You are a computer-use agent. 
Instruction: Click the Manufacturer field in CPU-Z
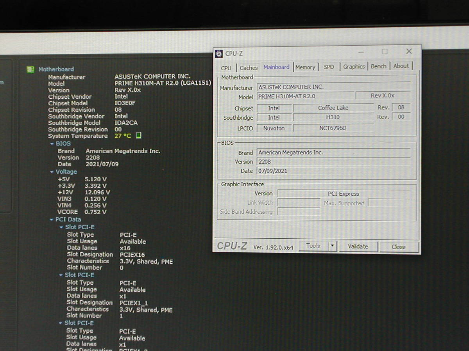point(334,87)
